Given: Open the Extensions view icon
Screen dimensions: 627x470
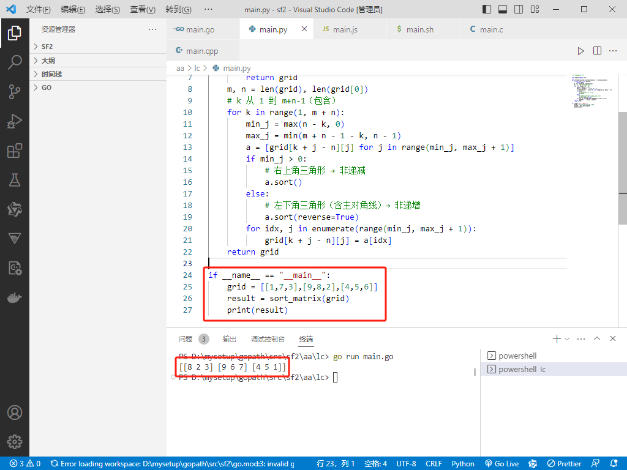Looking at the screenshot, I should 15,151.
